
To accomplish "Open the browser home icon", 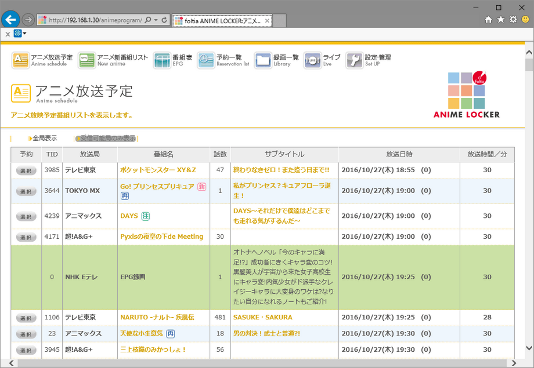I will point(488,19).
